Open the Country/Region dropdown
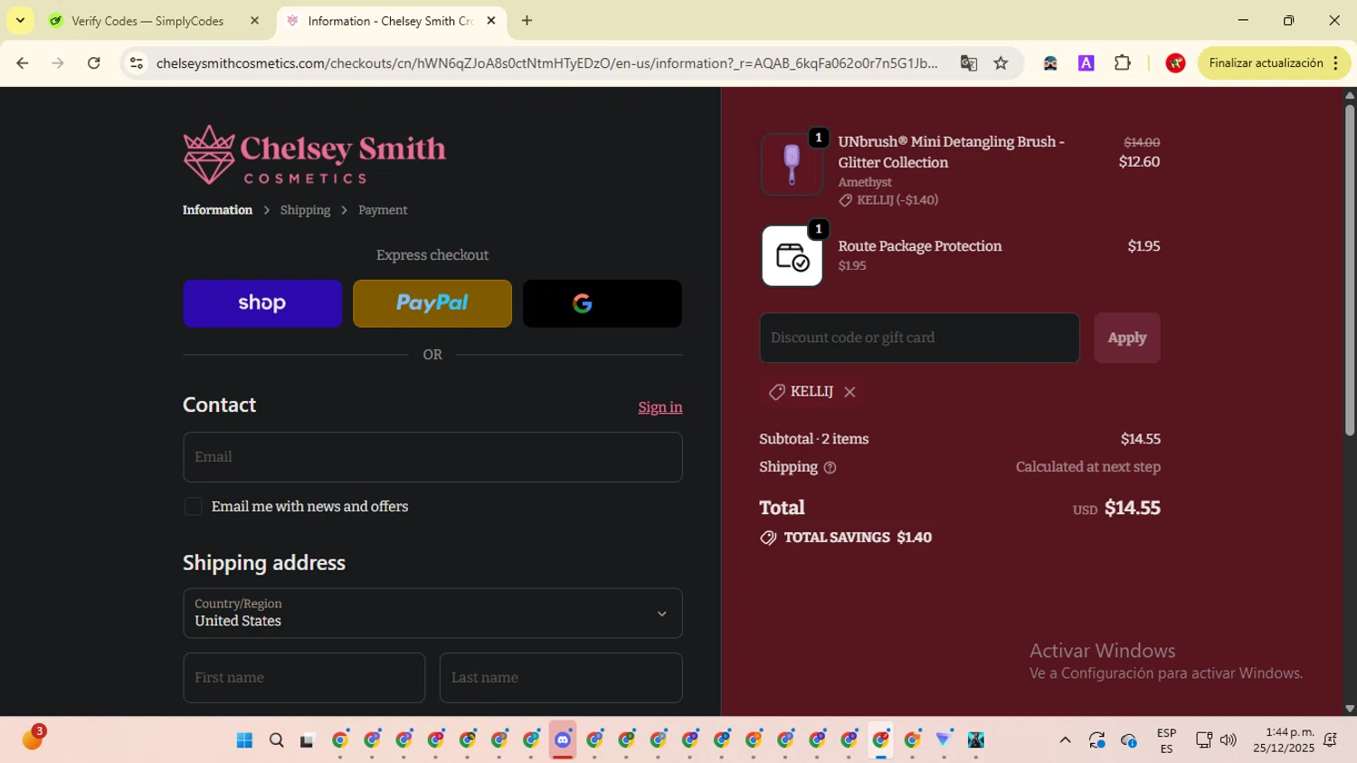The image size is (1357, 763). coord(432,613)
